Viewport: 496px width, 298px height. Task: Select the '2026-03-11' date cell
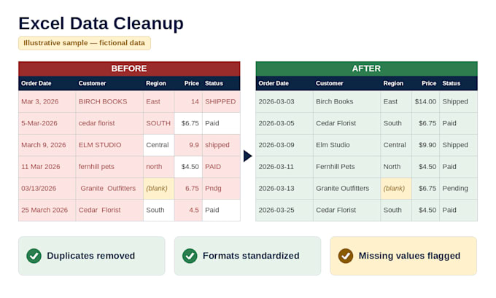click(x=284, y=167)
